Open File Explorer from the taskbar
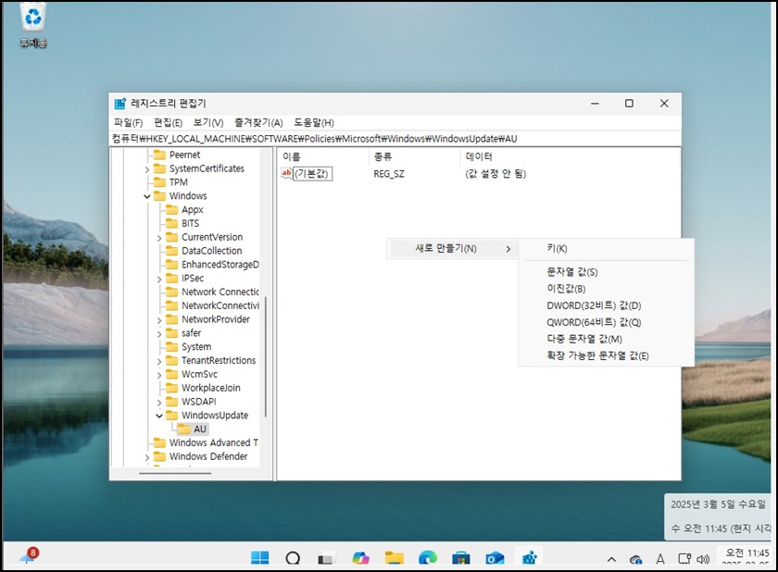This screenshot has width=778, height=572. [x=394, y=558]
